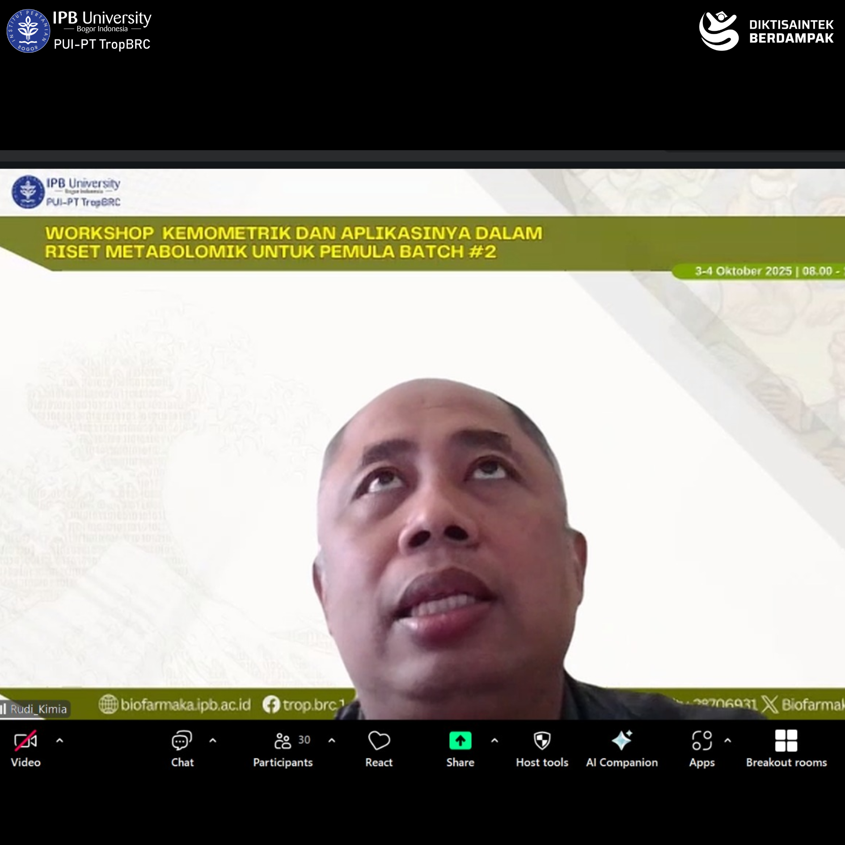Expand the caret next to Participants

(332, 741)
